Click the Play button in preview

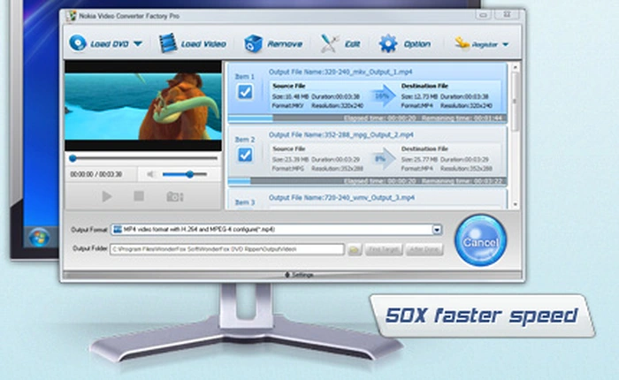point(107,196)
